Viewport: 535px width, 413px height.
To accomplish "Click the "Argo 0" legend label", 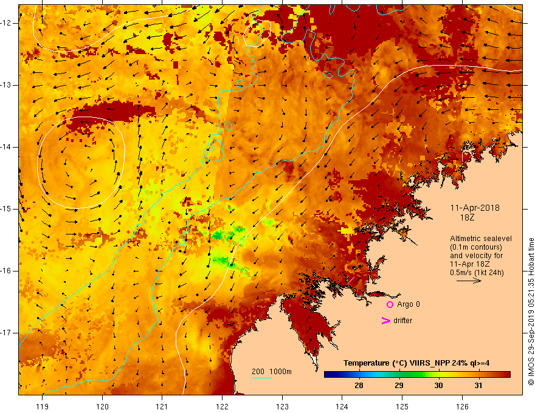I will pos(409,304).
